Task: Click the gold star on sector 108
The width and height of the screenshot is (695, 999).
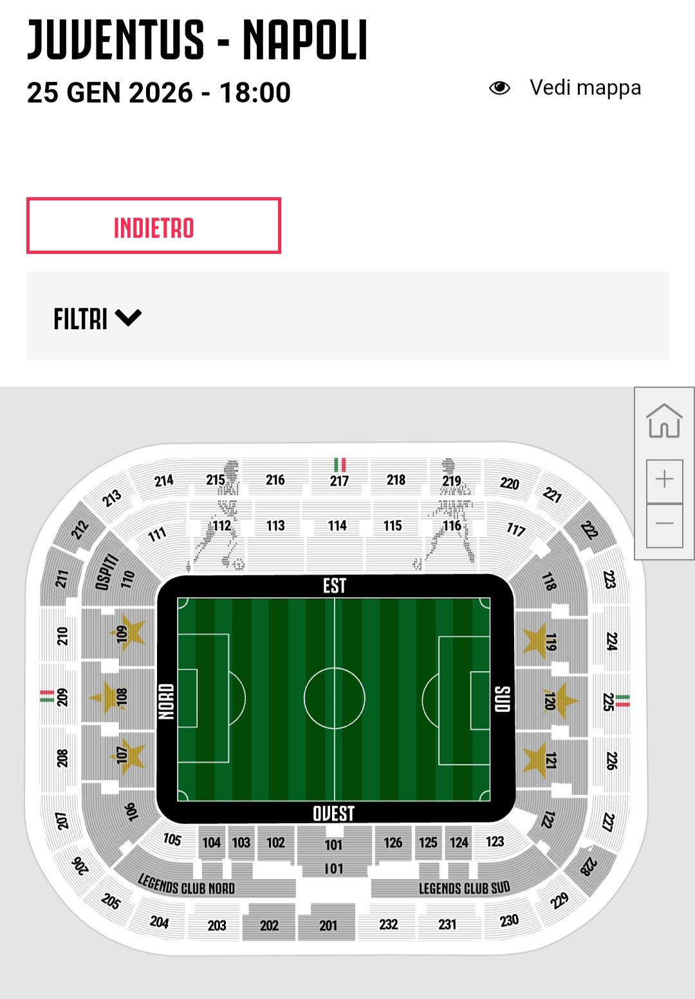Action: (x=106, y=697)
